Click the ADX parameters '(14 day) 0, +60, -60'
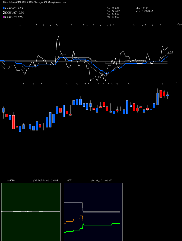Screen dimensions: 182x241 (102, 180)
